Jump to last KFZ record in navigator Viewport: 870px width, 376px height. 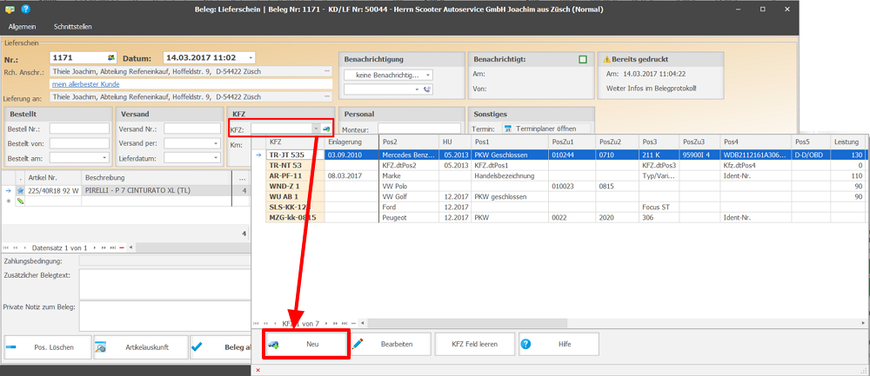345,323
